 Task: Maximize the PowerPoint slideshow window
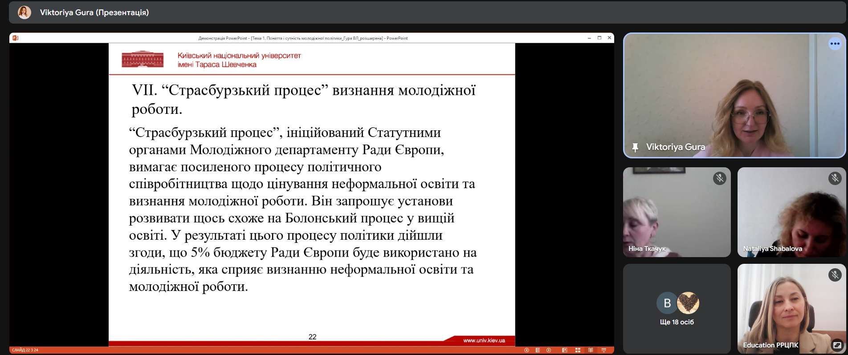tap(599, 38)
